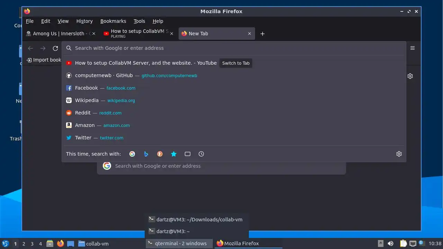Select Mozilla Firefox taskbar button

tap(248, 243)
